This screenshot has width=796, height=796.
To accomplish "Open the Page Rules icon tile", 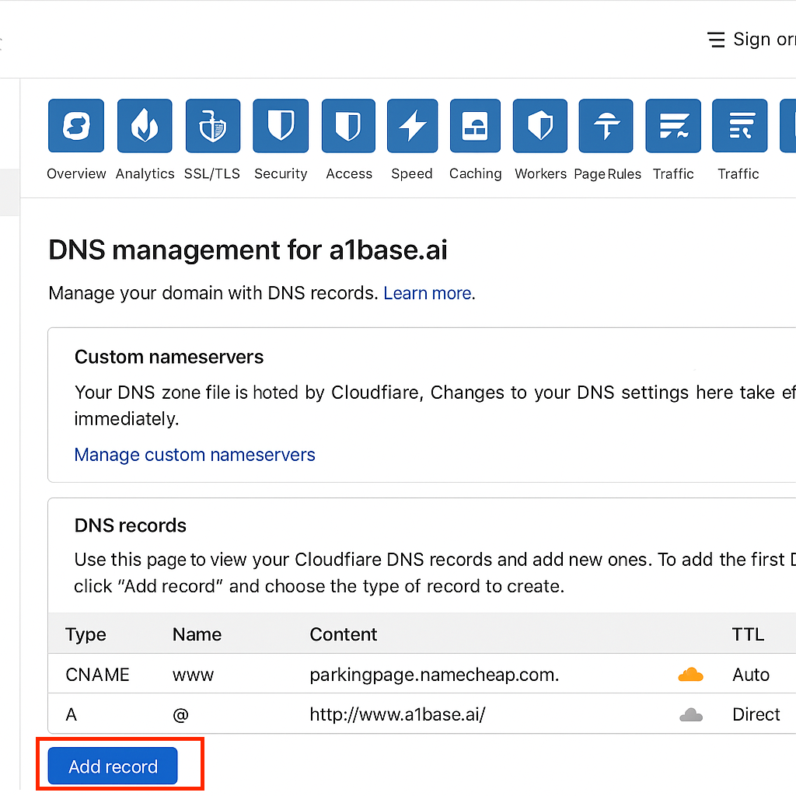I will pyautogui.click(x=606, y=125).
